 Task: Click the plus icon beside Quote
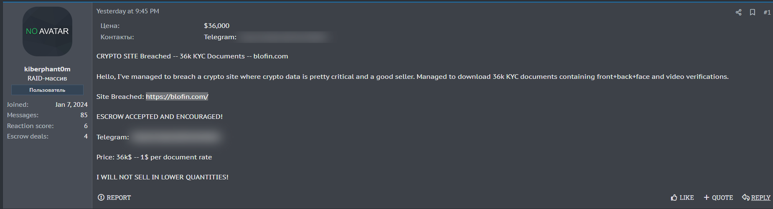tap(707, 197)
